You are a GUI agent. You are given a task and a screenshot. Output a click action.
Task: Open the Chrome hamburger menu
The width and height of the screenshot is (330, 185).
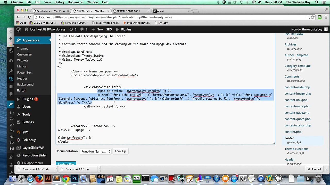pos(326,17)
